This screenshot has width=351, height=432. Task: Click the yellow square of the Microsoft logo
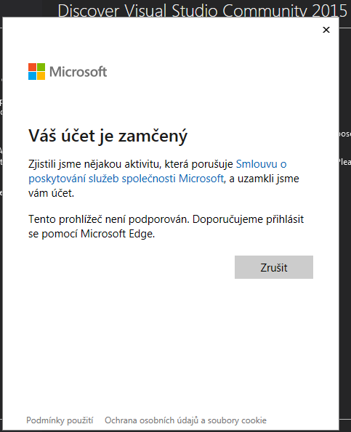tap(41, 76)
